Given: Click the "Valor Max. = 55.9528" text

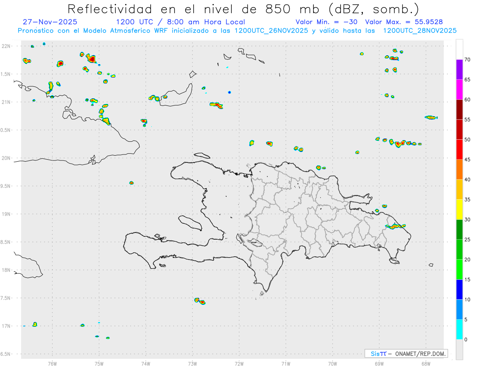Looking at the screenshot, I should [x=404, y=22].
